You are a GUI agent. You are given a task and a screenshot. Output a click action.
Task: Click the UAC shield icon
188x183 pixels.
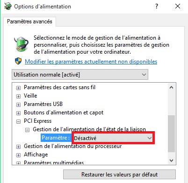18,61
